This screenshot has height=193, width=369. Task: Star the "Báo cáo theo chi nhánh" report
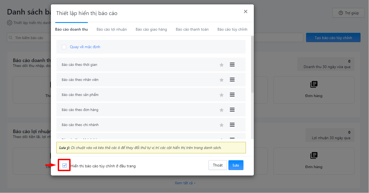(x=222, y=125)
